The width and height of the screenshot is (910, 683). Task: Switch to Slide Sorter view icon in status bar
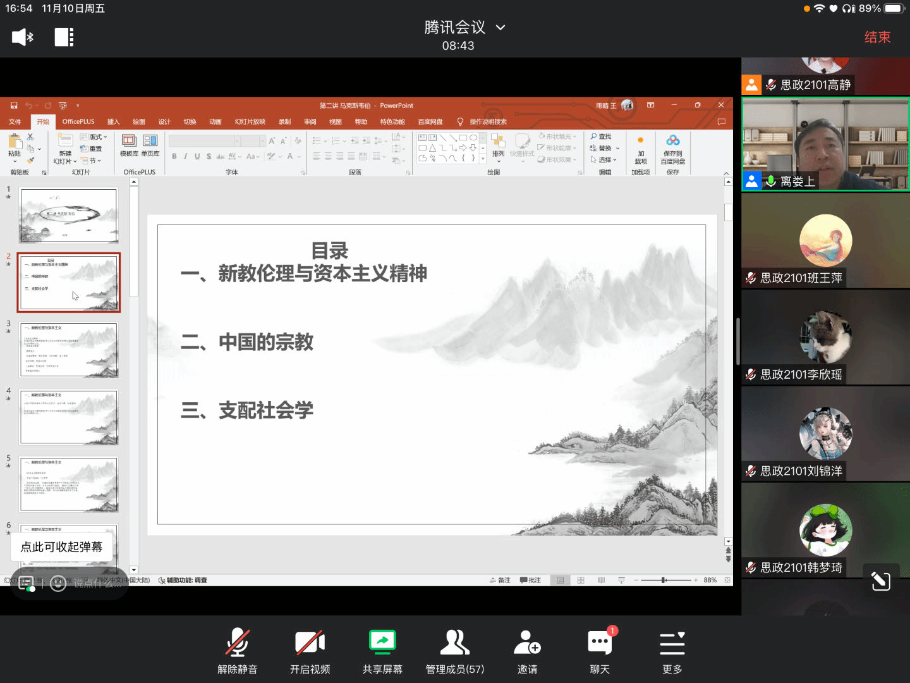pos(581,580)
